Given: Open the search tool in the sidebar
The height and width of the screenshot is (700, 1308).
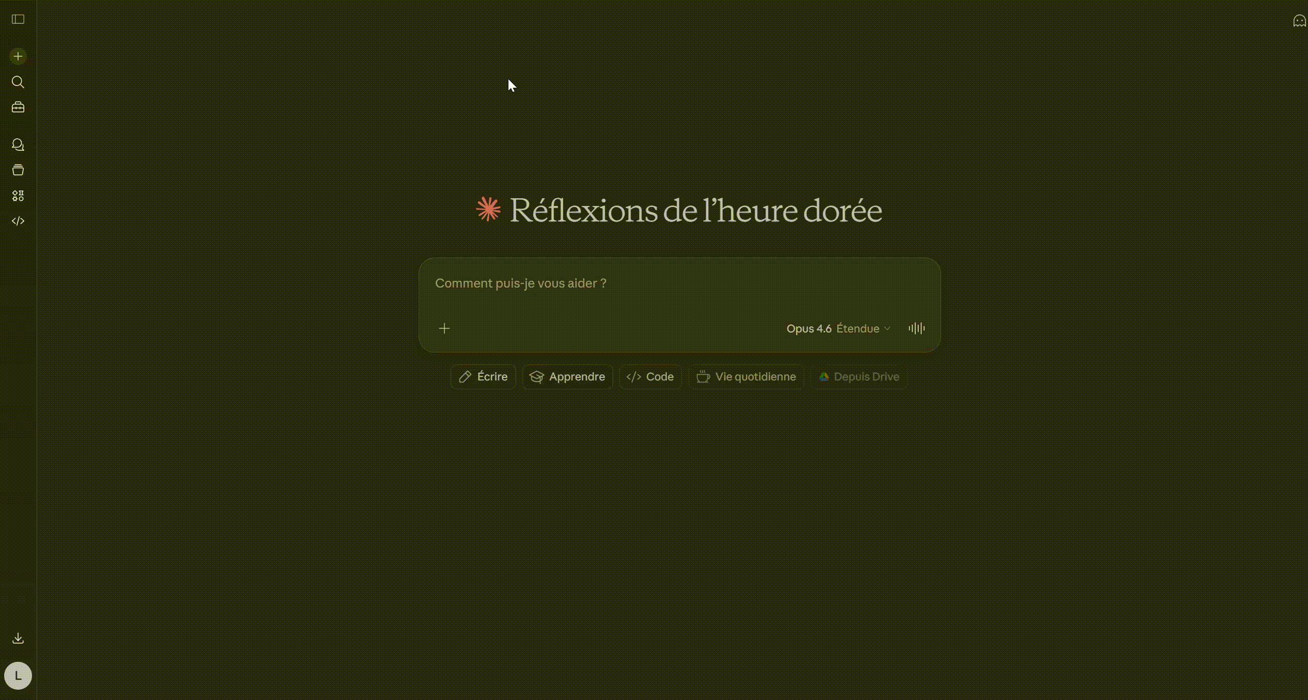Looking at the screenshot, I should click(18, 82).
